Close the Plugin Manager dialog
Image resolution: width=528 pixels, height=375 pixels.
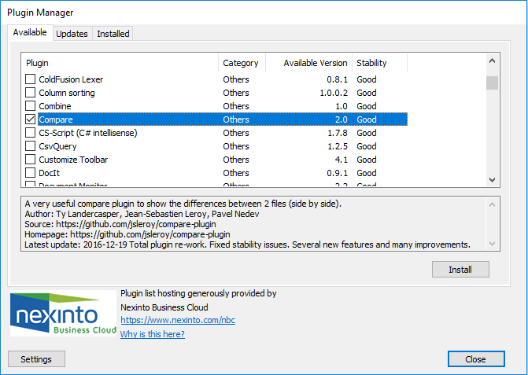point(476,359)
